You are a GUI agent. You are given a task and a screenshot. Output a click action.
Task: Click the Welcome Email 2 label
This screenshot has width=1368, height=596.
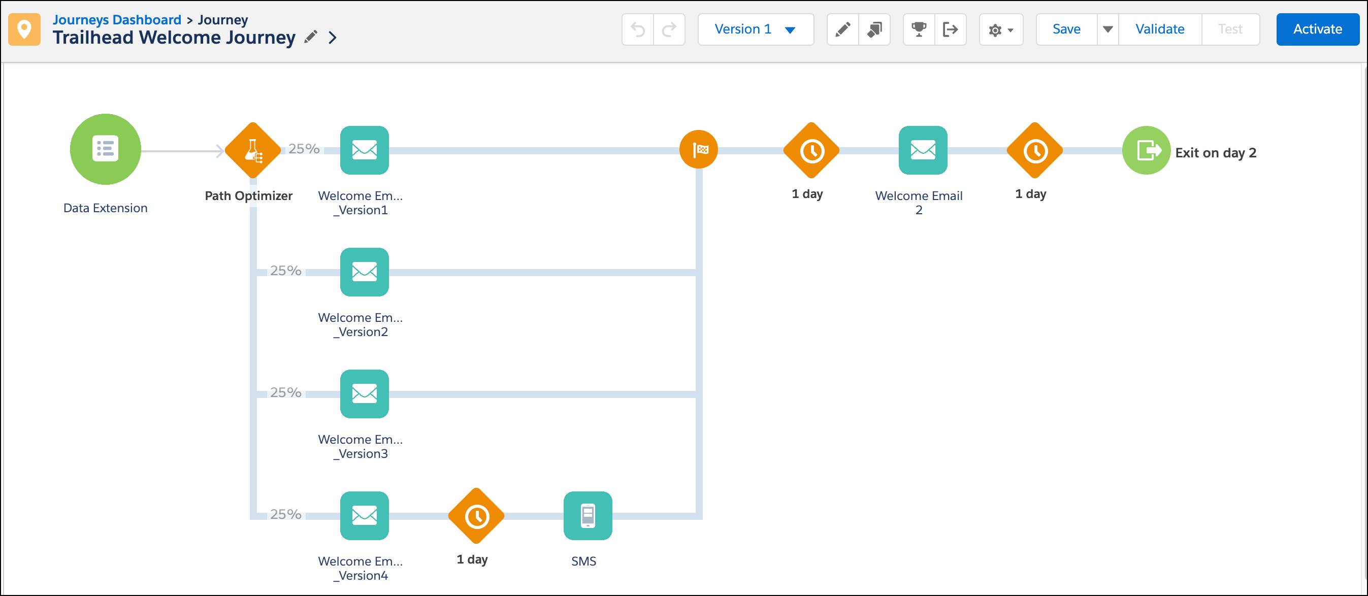[919, 203]
